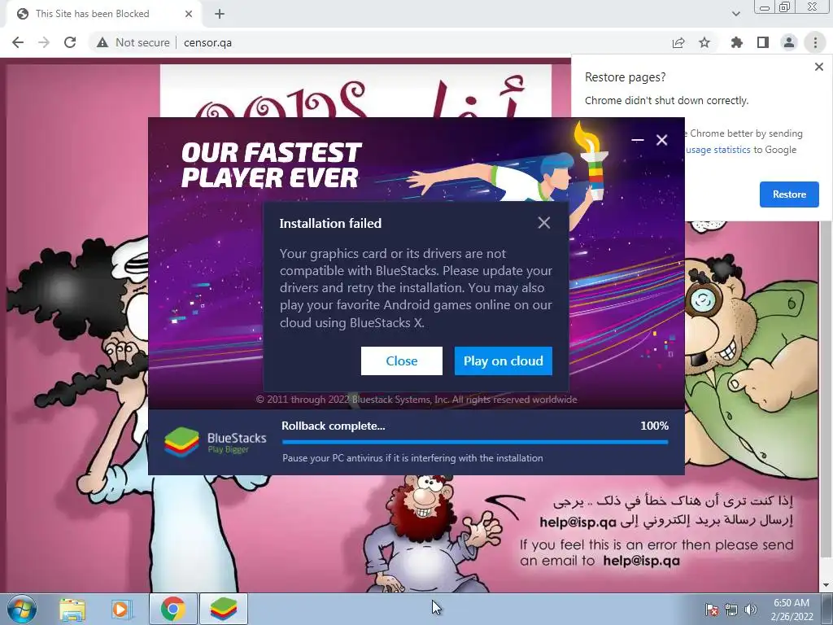
Task: Bookmark this page with the star icon
Action: click(x=704, y=42)
